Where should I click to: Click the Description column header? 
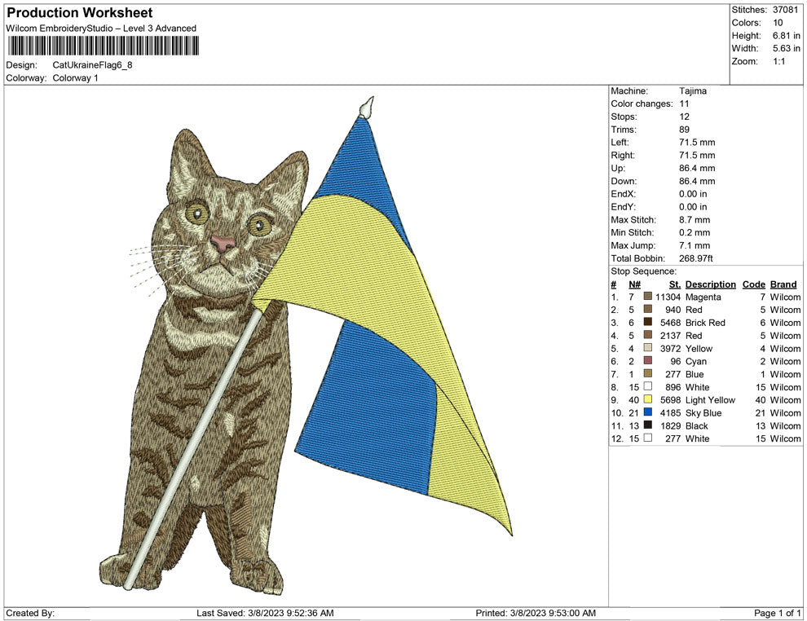tap(710, 284)
